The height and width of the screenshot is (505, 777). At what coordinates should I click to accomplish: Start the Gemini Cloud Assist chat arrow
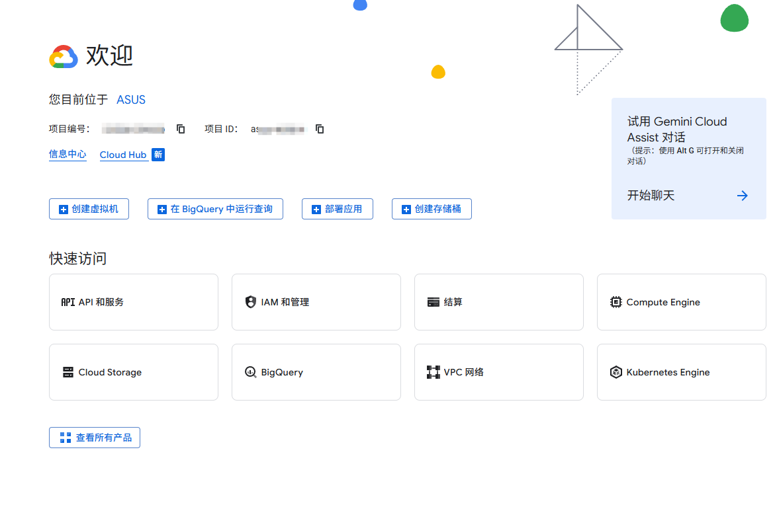(743, 196)
